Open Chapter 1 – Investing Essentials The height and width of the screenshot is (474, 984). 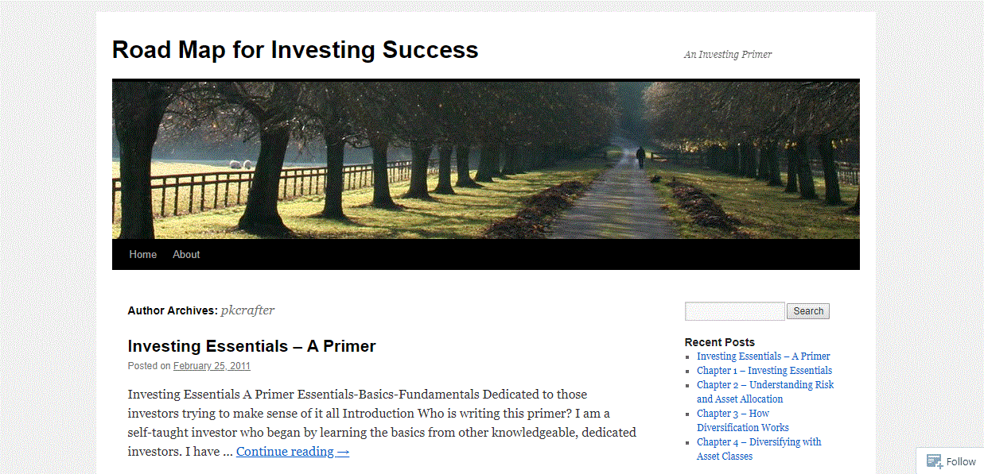764,371
